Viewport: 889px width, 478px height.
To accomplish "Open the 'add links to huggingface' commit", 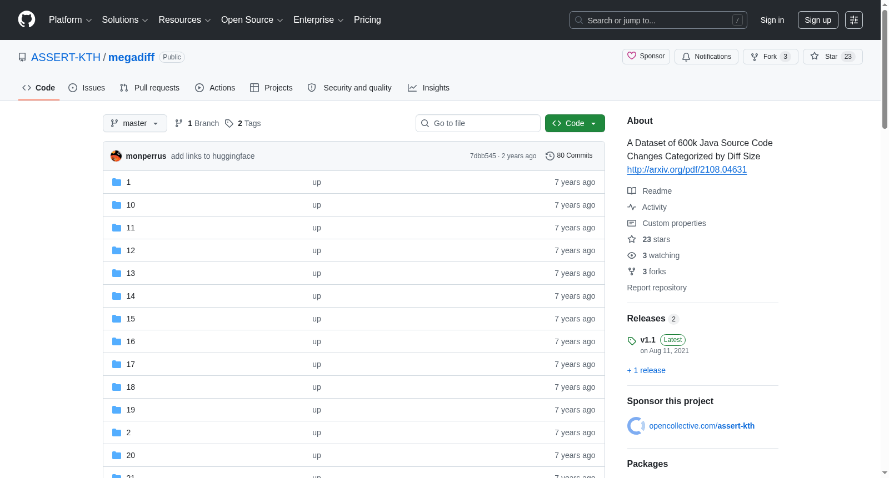I will pyautogui.click(x=213, y=156).
